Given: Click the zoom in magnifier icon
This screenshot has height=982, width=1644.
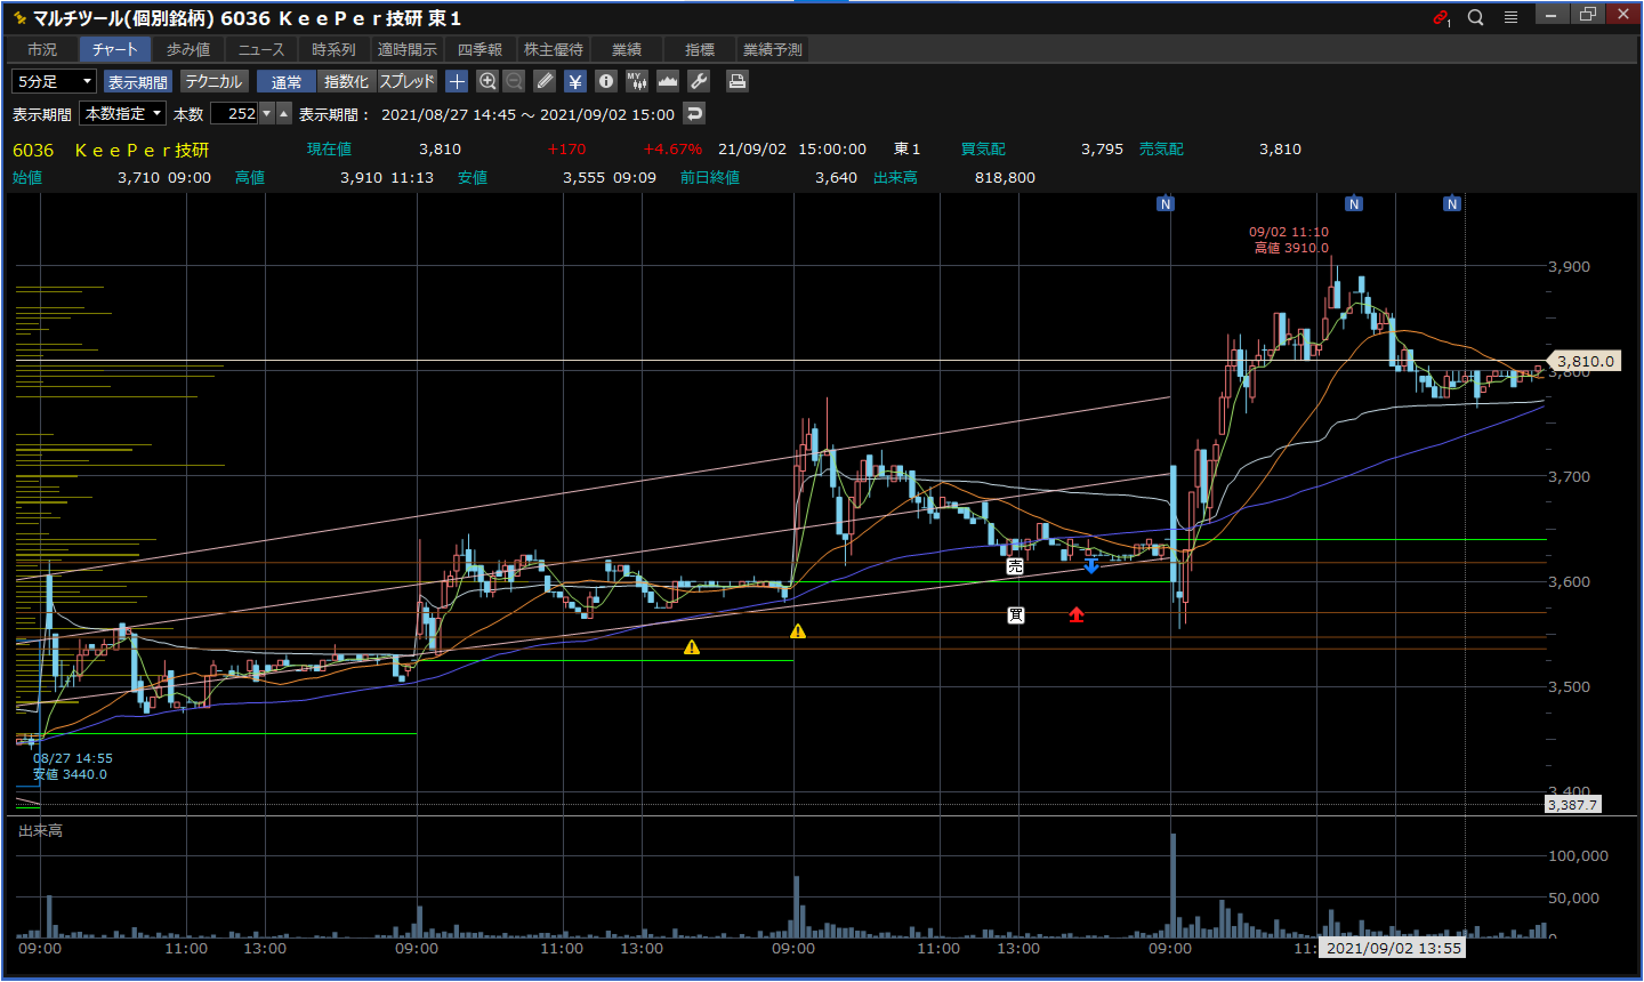Looking at the screenshot, I should [487, 82].
